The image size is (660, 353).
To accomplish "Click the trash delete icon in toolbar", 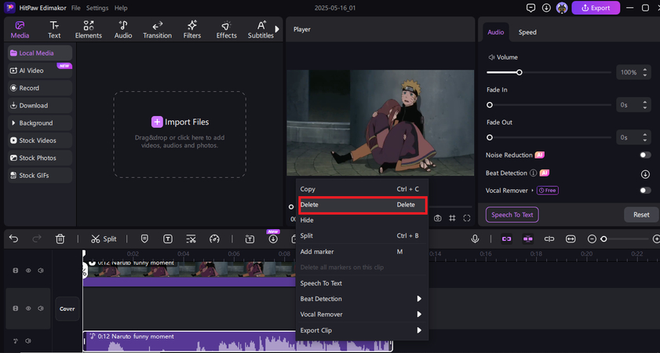I will pos(60,239).
